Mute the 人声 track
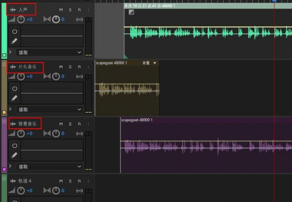 [61, 10]
